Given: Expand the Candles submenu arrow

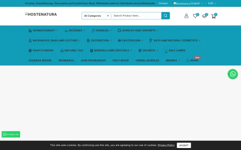Looking at the screenshot, I should pyautogui.click(x=110, y=30).
